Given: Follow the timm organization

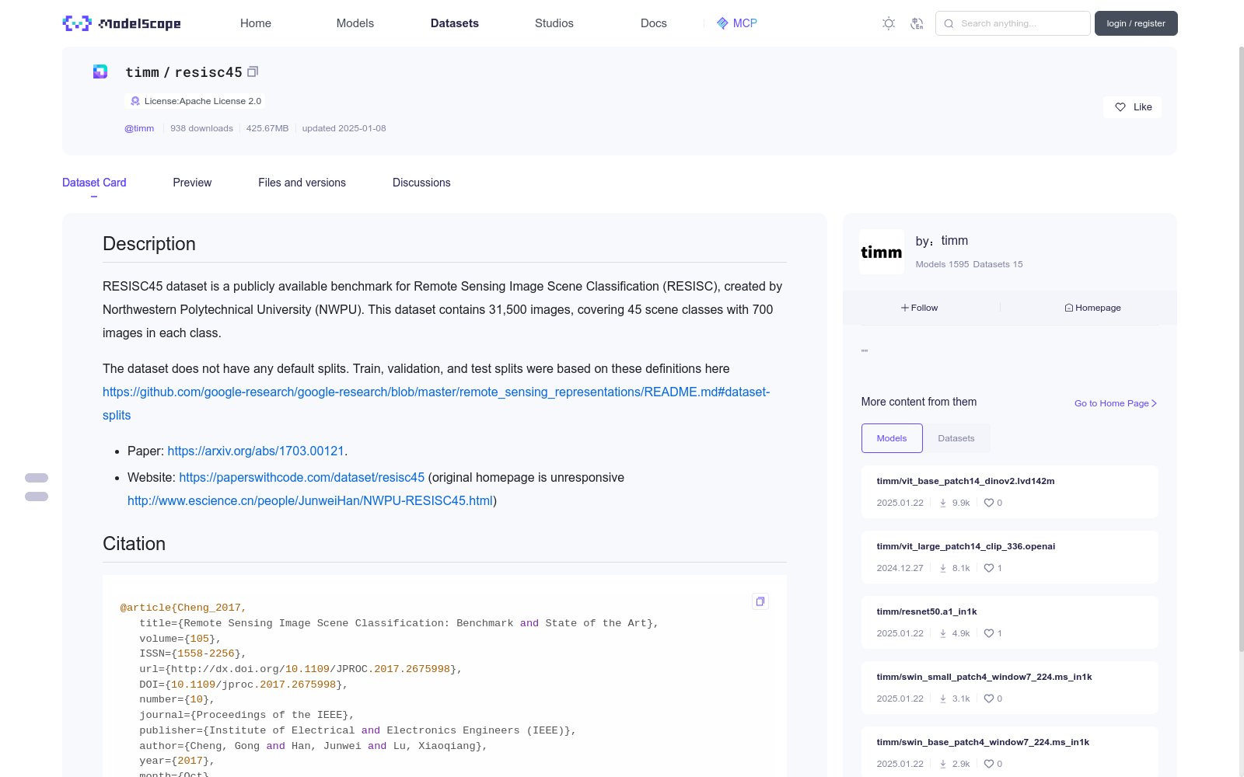Looking at the screenshot, I should pos(920,308).
